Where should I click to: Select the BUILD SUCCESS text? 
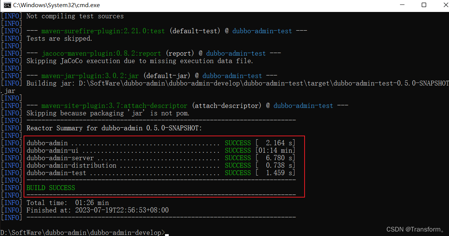[50, 187]
